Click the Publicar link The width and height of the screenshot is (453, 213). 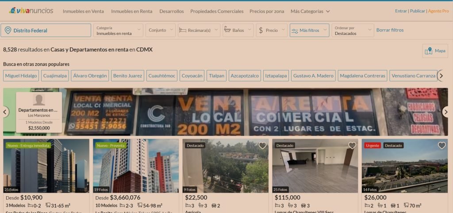pos(418,11)
